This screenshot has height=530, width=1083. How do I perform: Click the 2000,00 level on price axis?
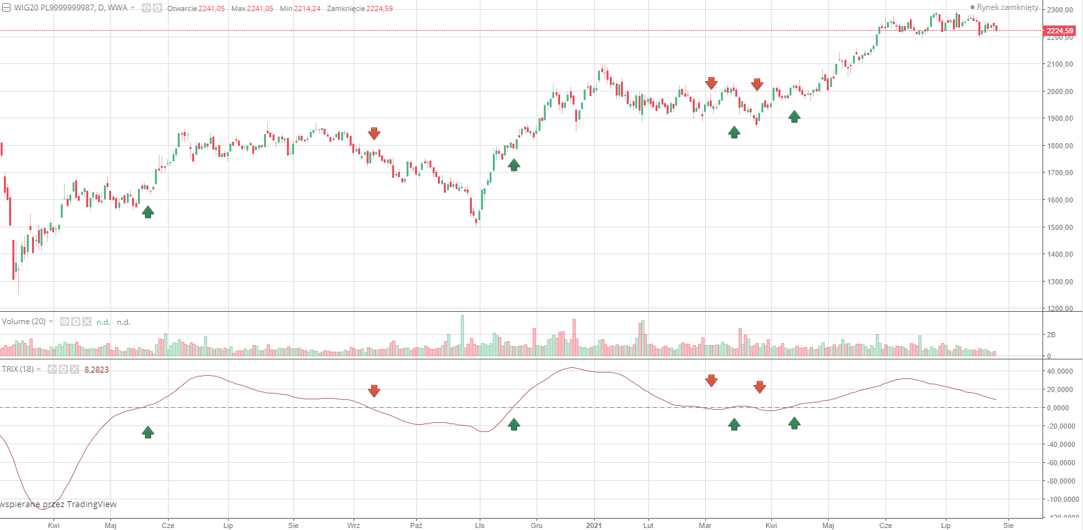pos(1059,91)
